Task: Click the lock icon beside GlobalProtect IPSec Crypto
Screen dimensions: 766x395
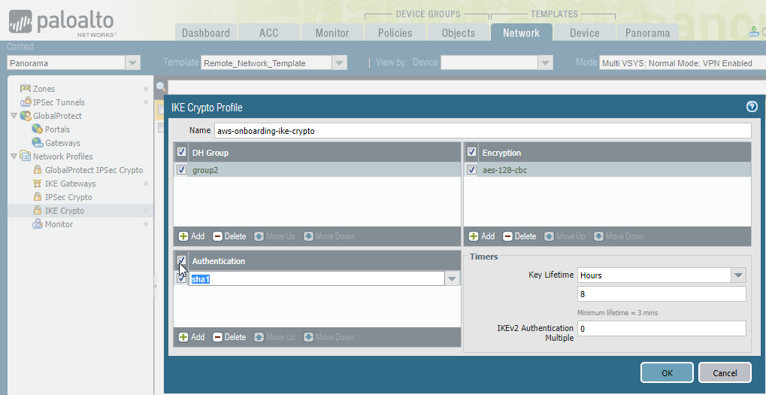Action: [x=37, y=169]
